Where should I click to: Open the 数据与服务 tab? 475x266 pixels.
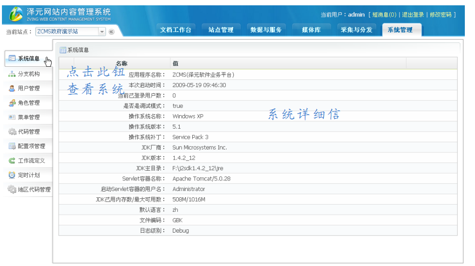[266, 30]
